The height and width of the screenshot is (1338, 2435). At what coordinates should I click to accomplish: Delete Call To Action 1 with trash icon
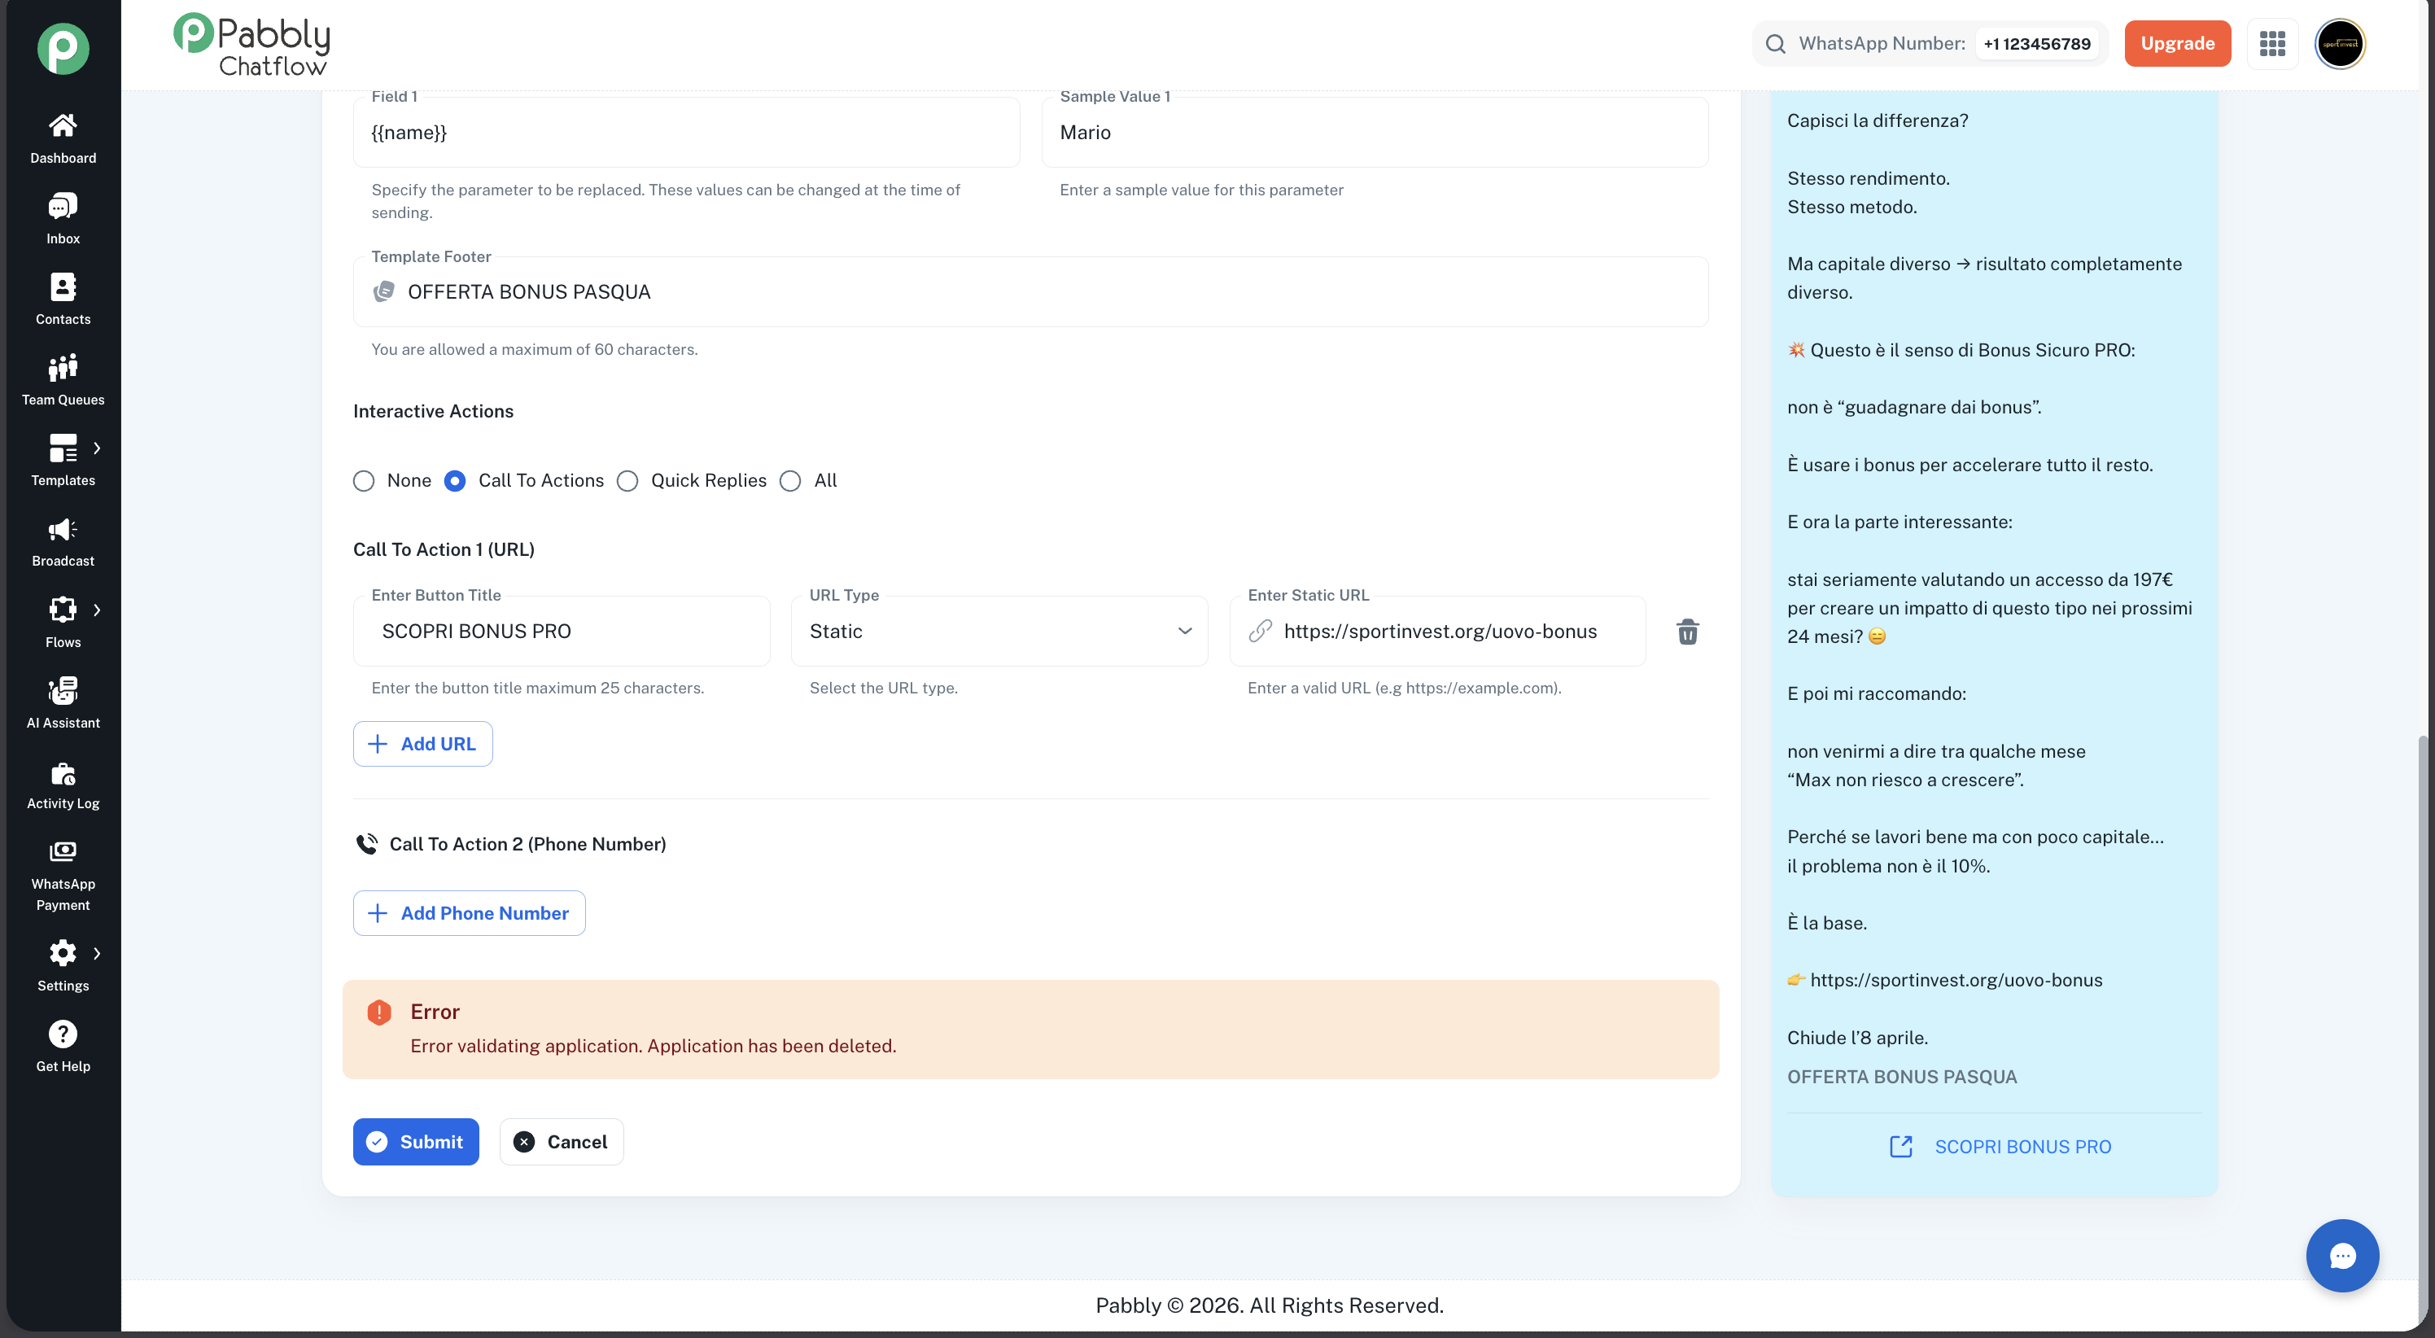coord(1687,632)
